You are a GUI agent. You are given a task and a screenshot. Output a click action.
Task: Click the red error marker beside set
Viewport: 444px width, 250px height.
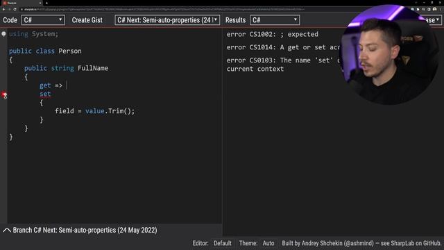point(4,95)
